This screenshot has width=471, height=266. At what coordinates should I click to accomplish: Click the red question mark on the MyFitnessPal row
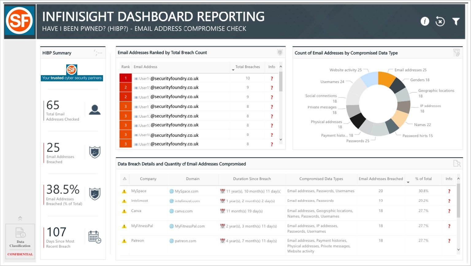pos(449,226)
